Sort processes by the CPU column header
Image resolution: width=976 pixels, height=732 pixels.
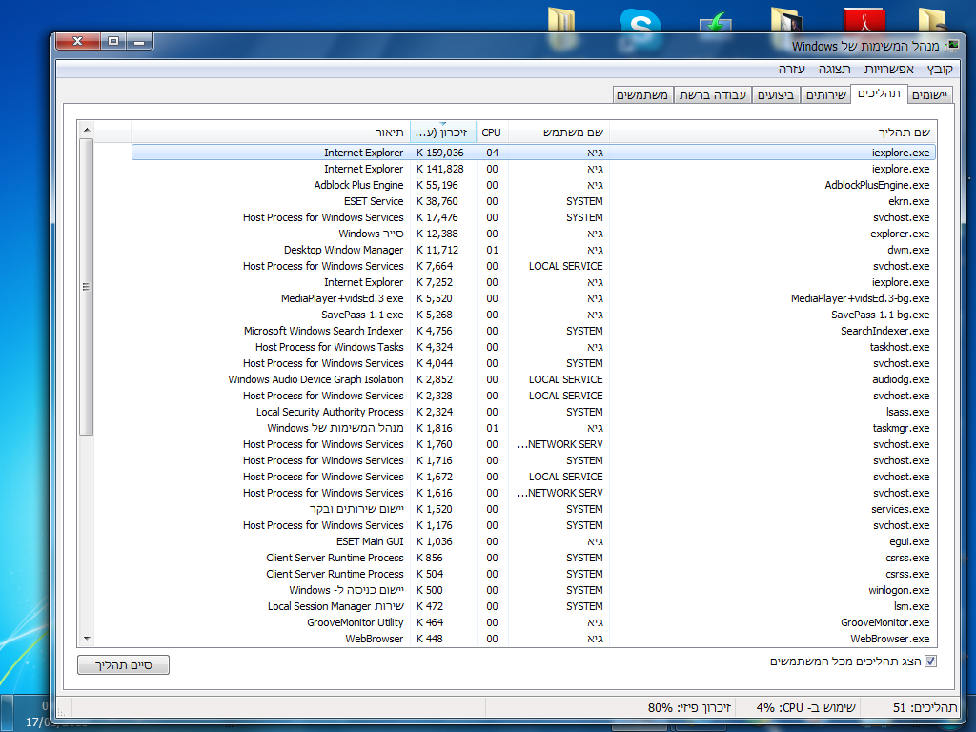click(x=491, y=132)
